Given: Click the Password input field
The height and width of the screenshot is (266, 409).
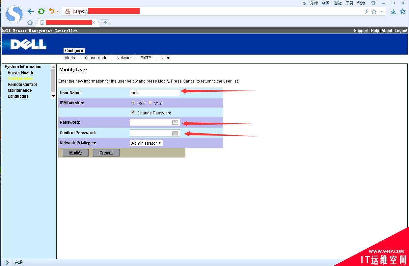Looking at the screenshot, I should 155,122.
